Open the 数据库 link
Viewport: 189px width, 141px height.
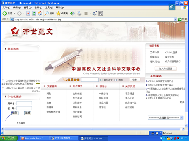coord(50,107)
